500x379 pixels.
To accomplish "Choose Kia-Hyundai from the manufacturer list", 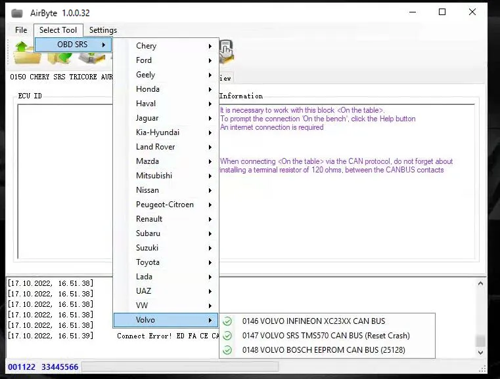I will (158, 132).
